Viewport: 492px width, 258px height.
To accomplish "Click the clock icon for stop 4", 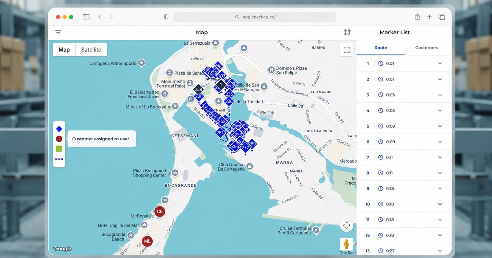I will click(381, 110).
